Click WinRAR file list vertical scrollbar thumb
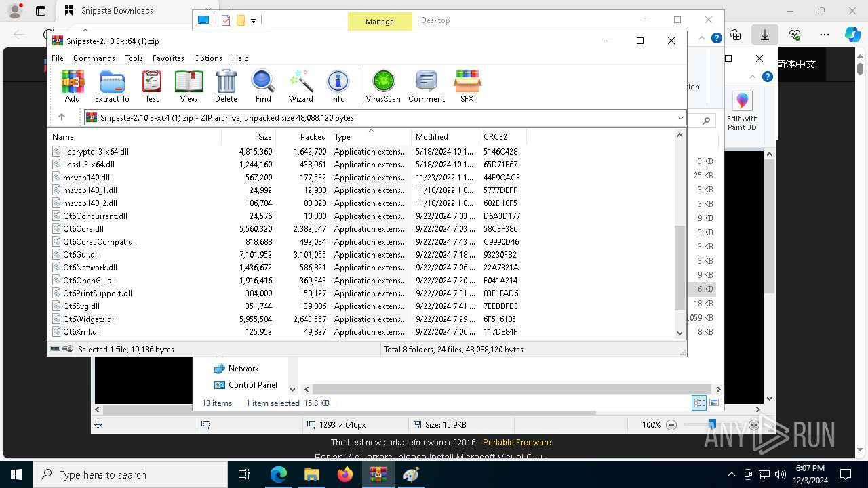Viewport: 868px width, 488px height. 680,268
